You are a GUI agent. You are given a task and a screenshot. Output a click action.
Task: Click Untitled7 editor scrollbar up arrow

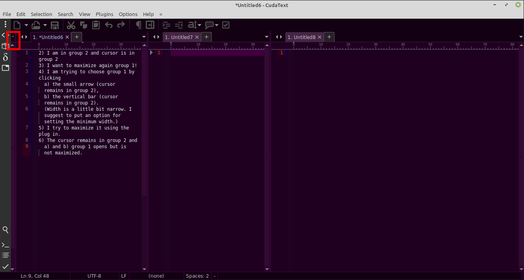coord(267,45)
